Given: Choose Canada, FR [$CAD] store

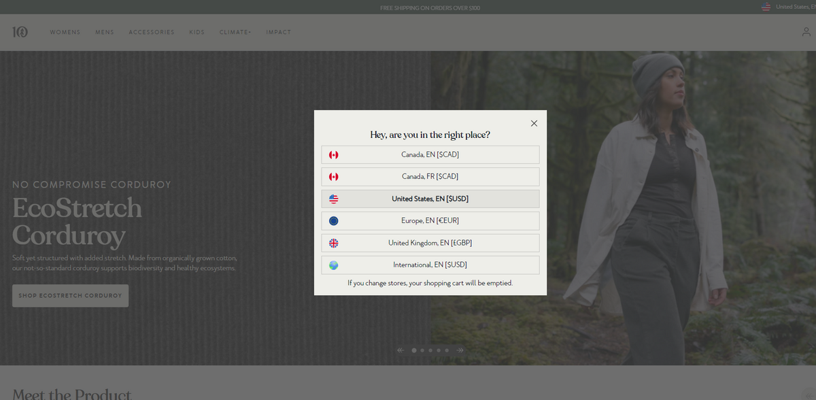Looking at the screenshot, I should pyautogui.click(x=430, y=176).
